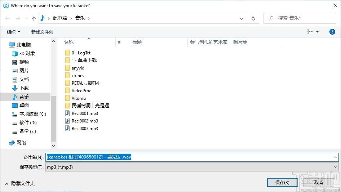Open the recent locations dropdown arrow
341x192 pixels.
[26, 18]
